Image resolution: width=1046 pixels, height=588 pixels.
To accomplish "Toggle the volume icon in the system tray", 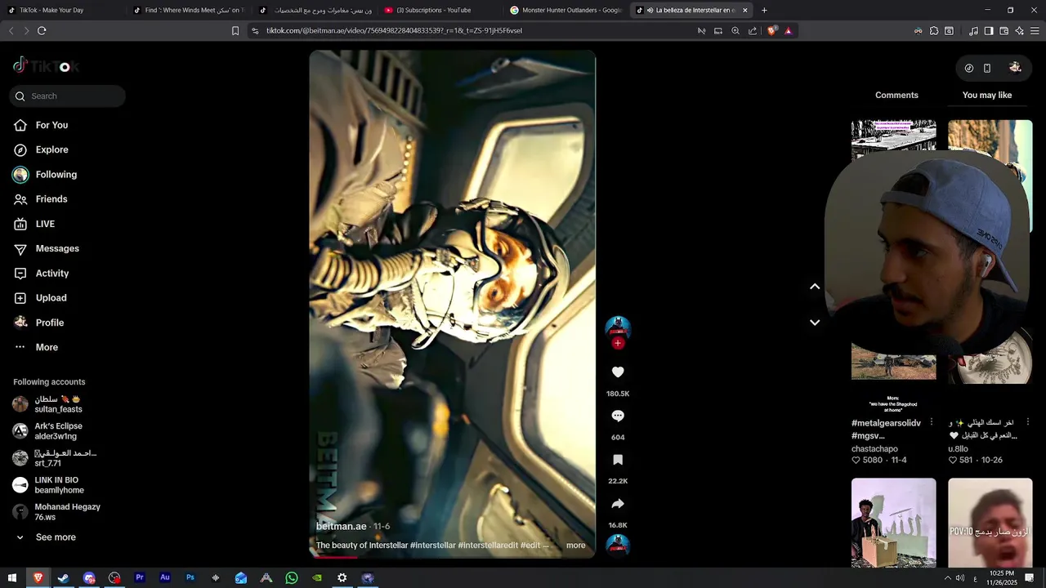I will pos(960,578).
